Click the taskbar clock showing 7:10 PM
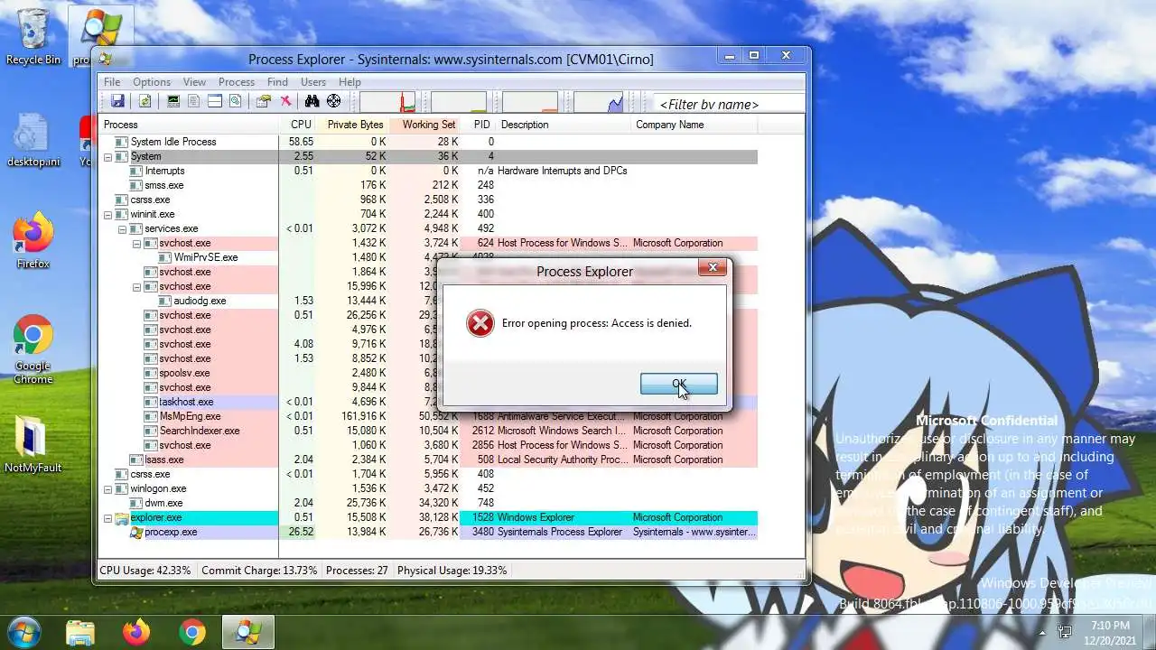This screenshot has height=650, width=1156. click(1110, 632)
